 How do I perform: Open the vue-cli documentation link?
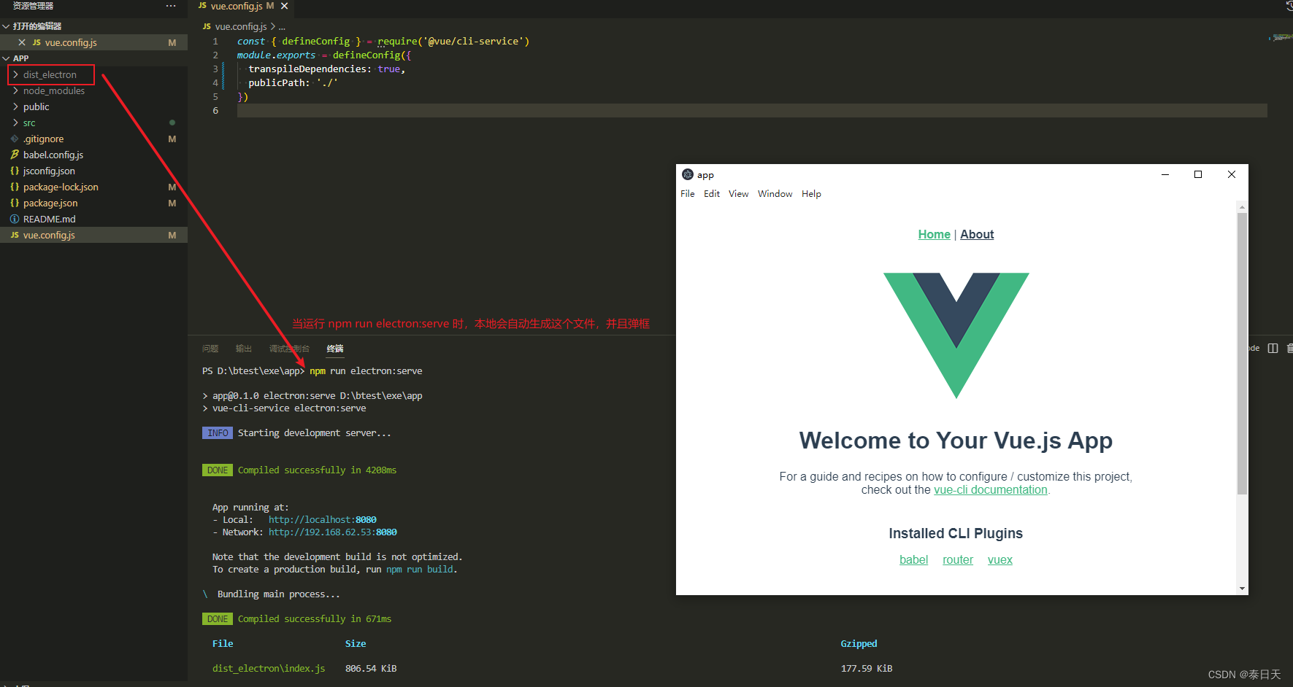click(990, 489)
